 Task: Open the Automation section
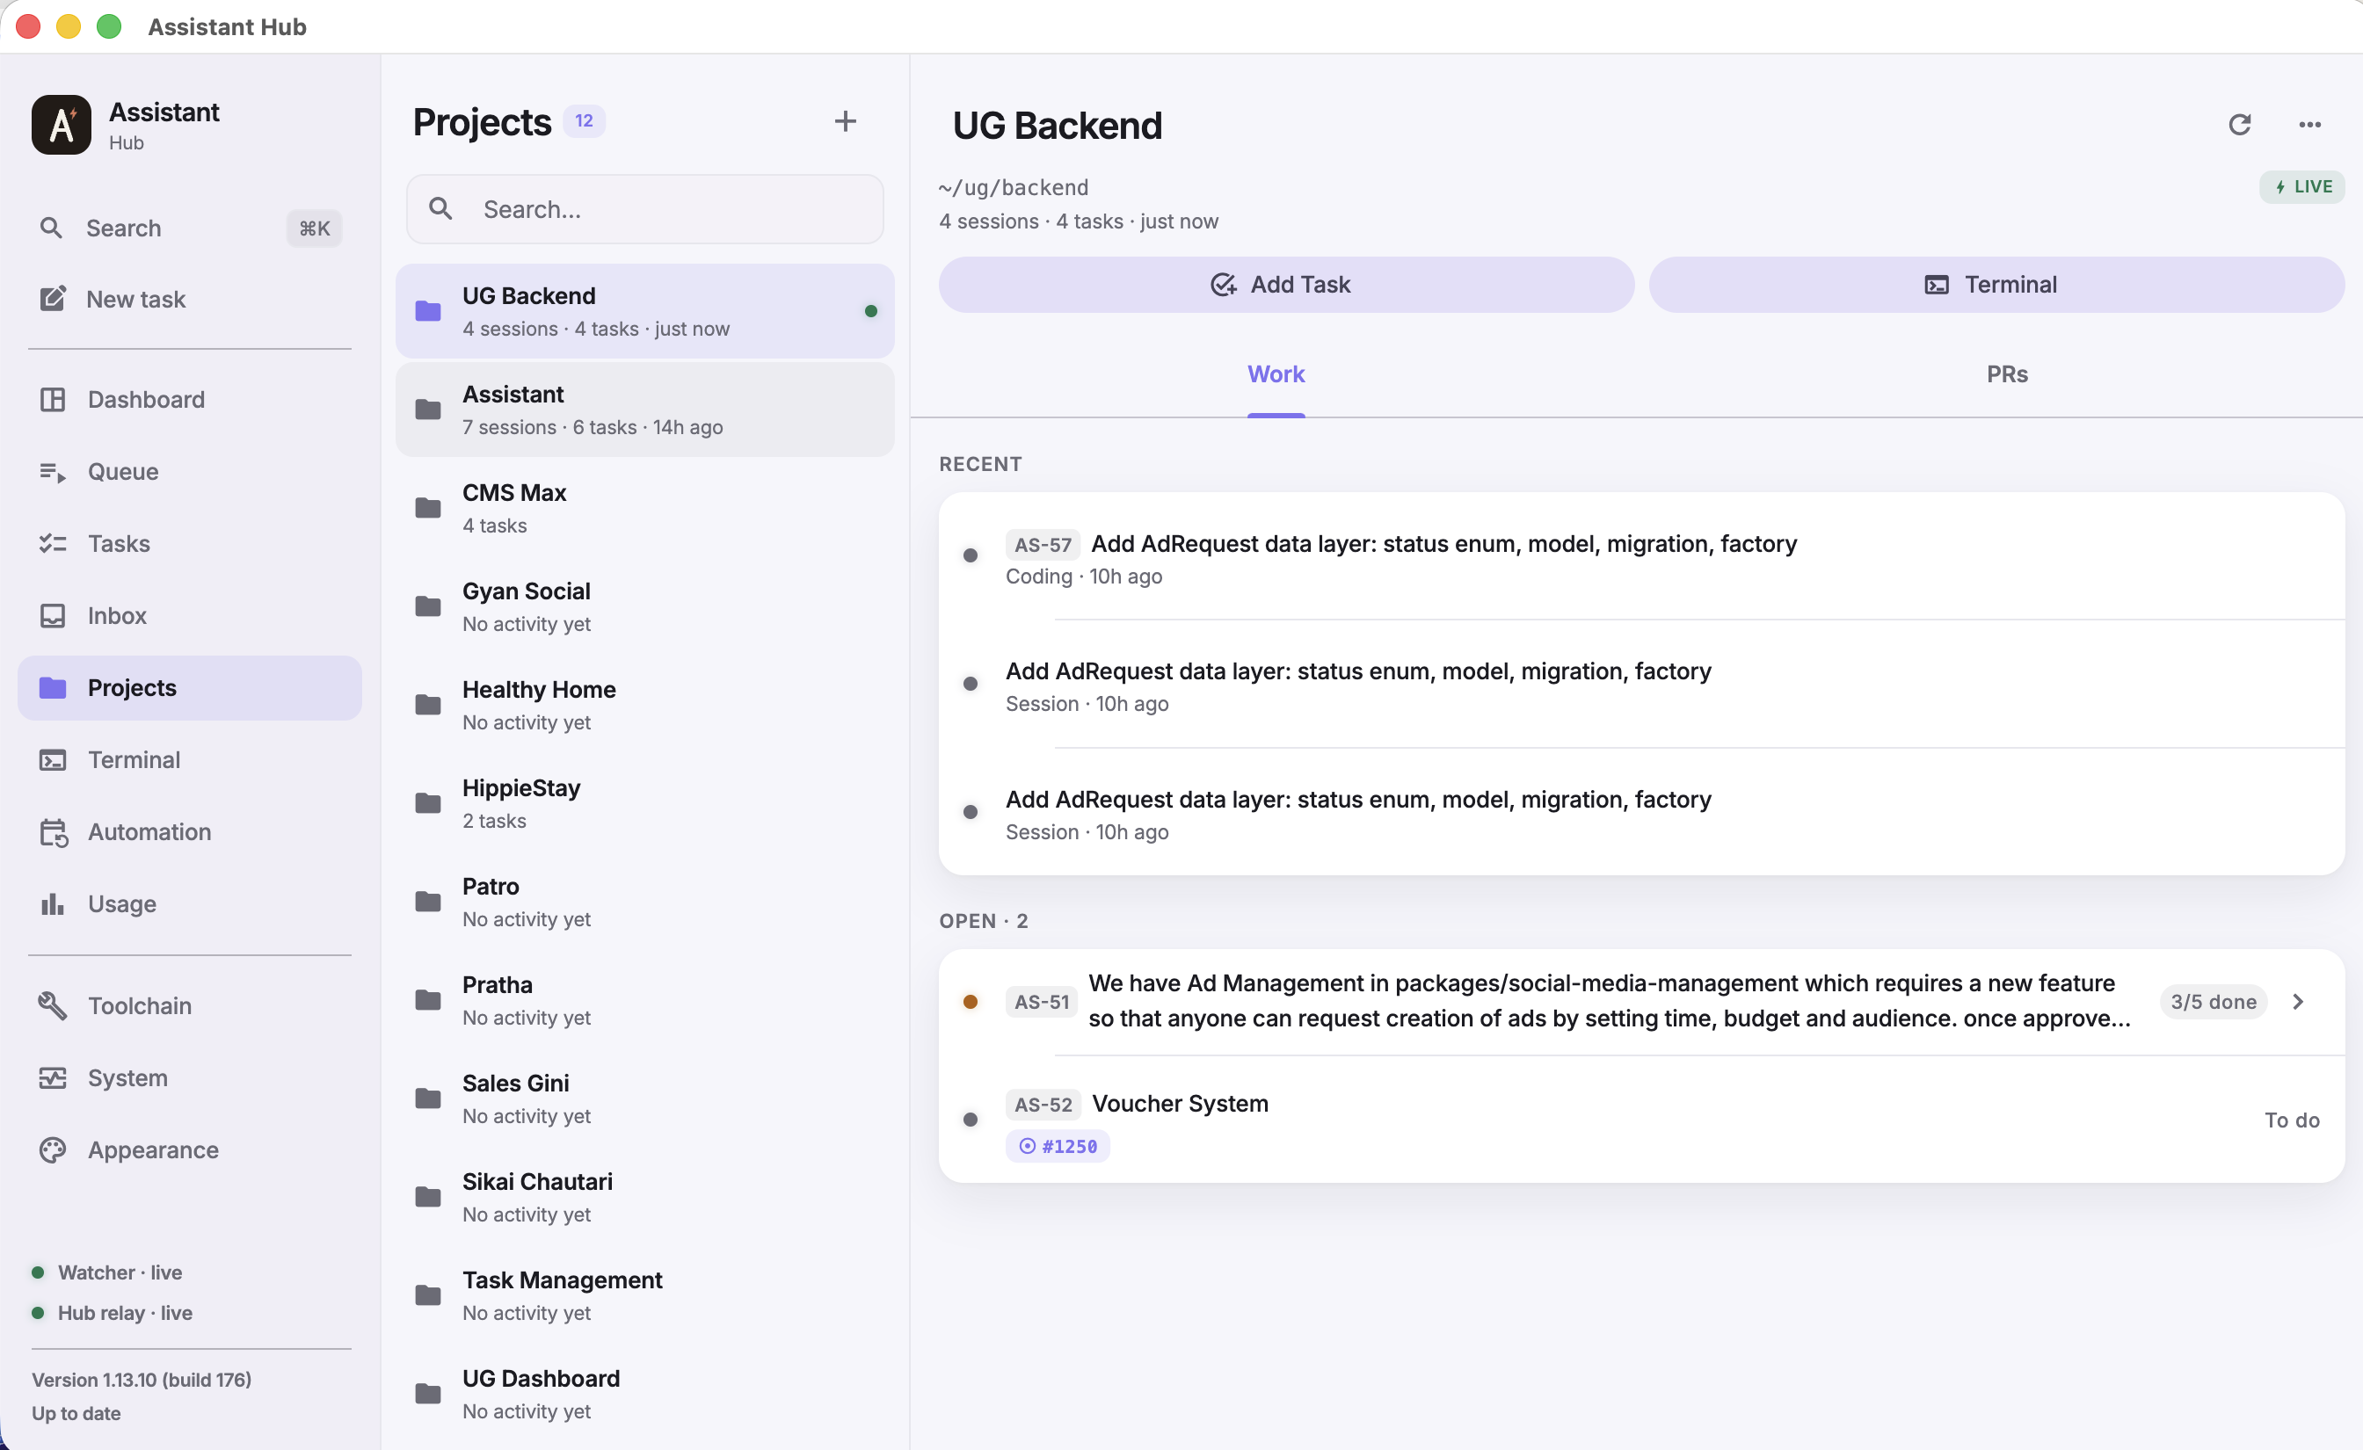[189, 831]
